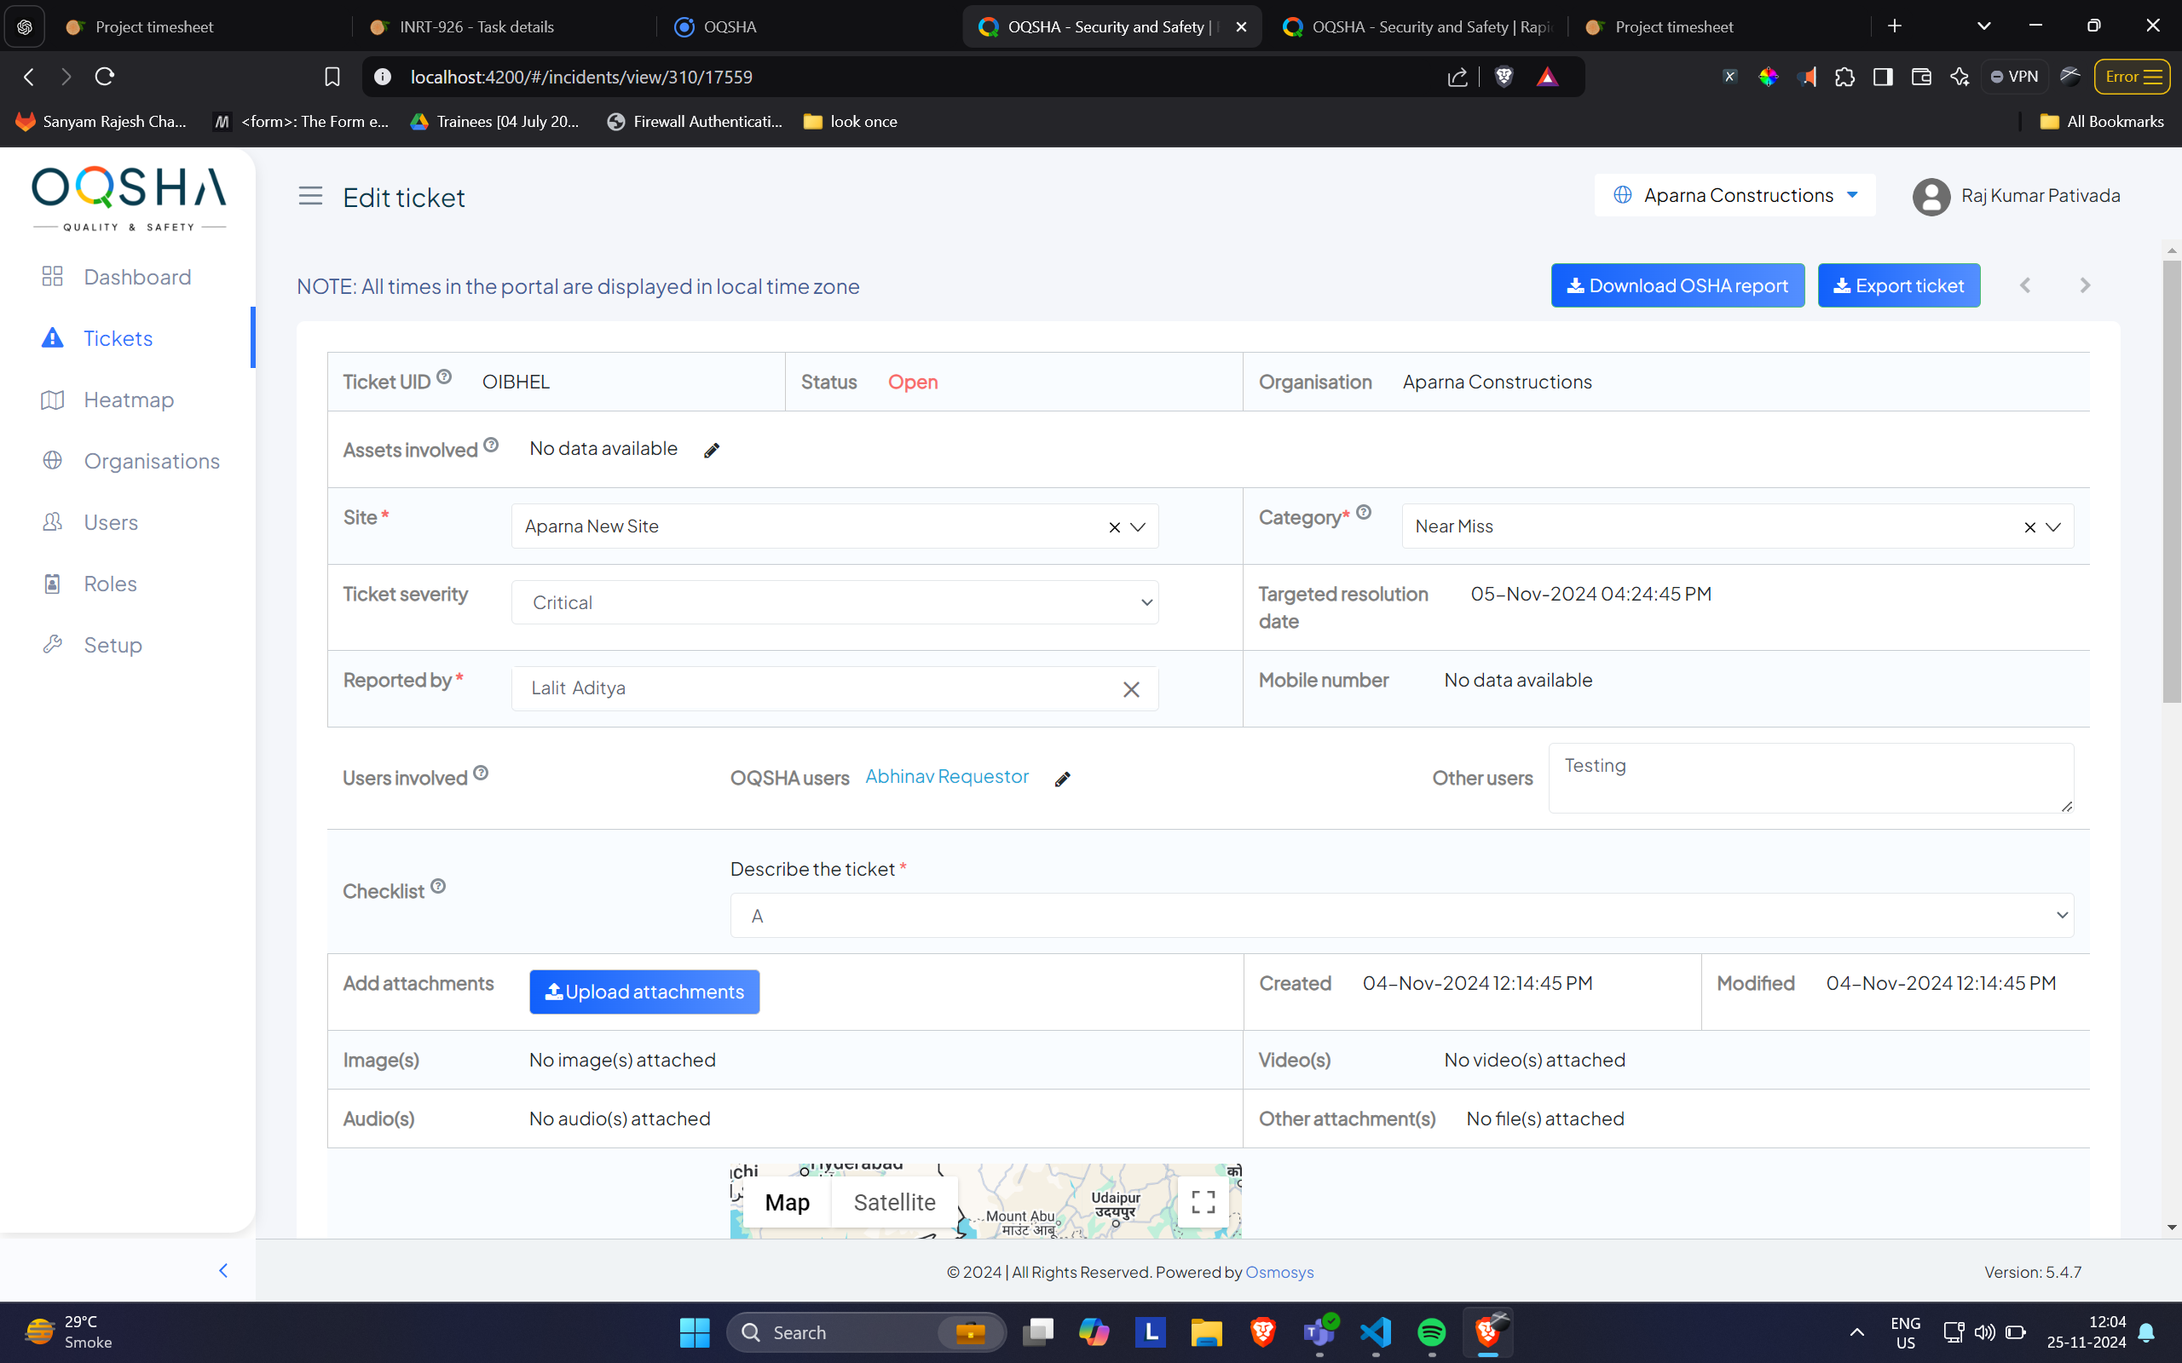Navigate to Dashboard in the sidebar
Screen dimensions: 2182x1363
point(137,277)
